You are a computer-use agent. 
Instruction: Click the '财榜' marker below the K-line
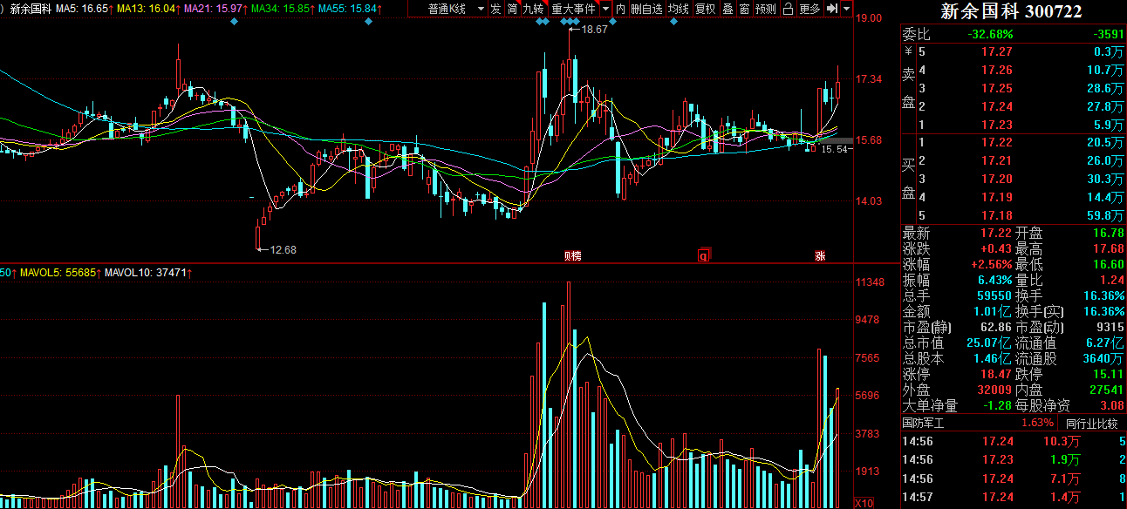click(572, 255)
